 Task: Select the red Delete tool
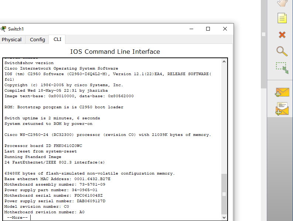(282, 35)
